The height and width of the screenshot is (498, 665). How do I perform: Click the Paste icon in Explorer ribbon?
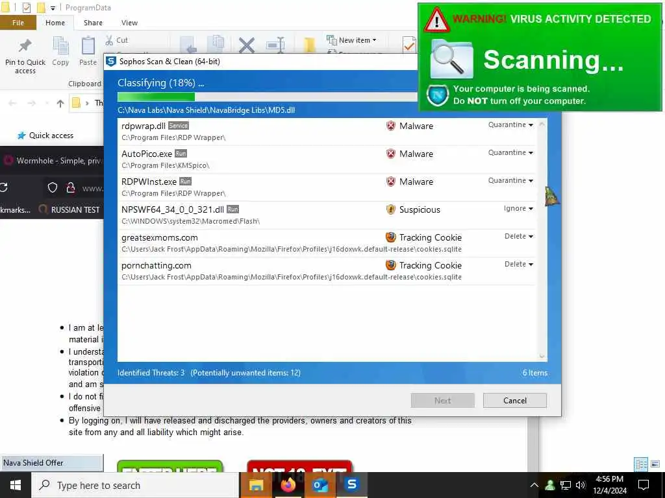[x=88, y=45]
